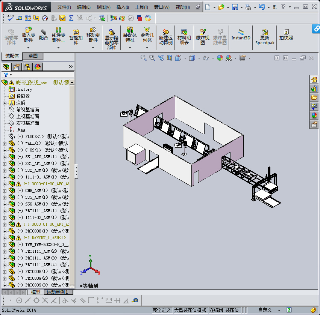Open Assembly Features tool

130,34
